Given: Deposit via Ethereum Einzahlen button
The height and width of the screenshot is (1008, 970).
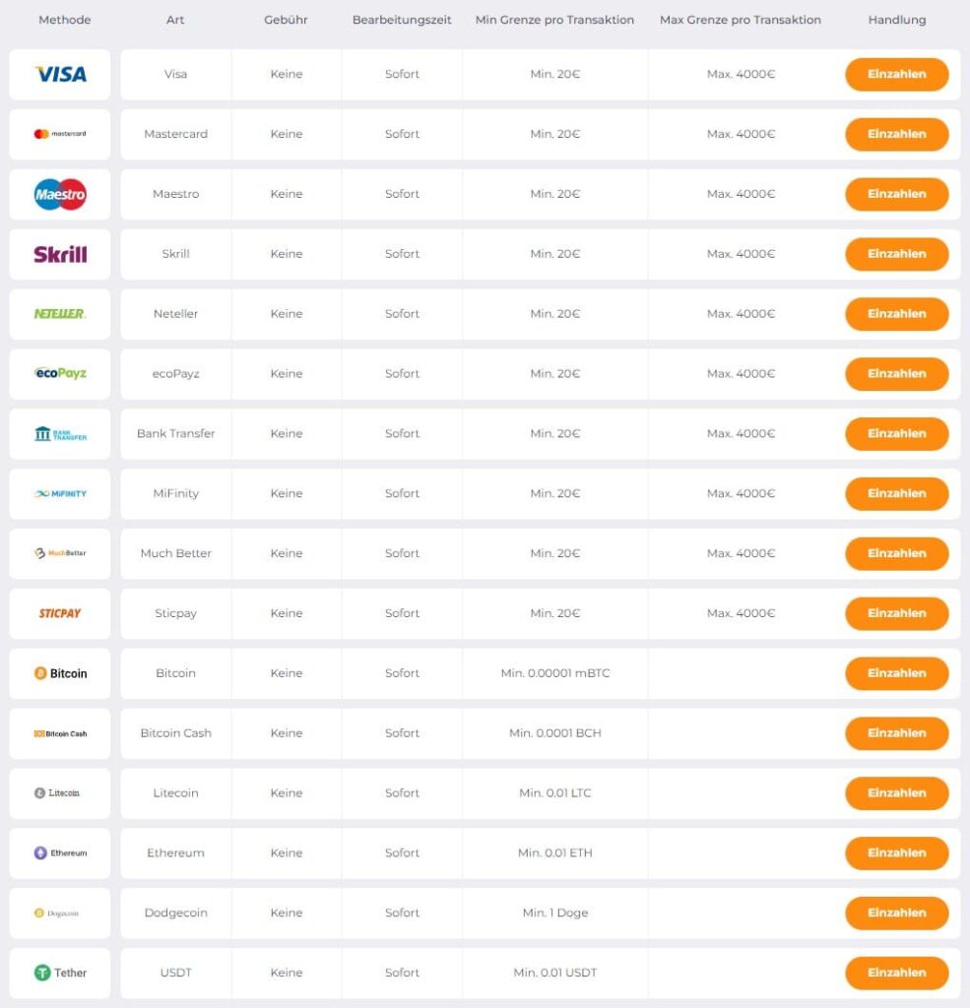Looking at the screenshot, I should (x=896, y=853).
